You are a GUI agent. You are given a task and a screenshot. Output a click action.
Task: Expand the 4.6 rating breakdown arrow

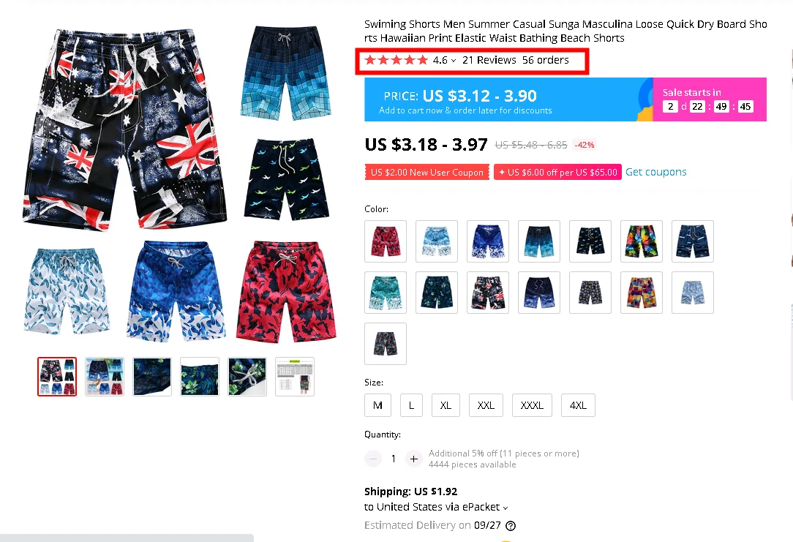[454, 61]
